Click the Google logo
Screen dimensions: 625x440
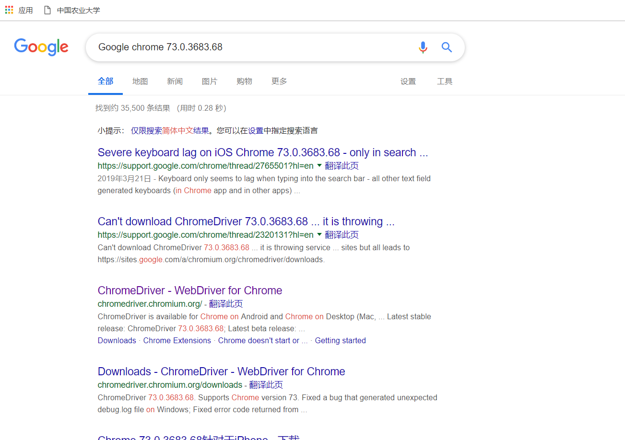pos(41,47)
